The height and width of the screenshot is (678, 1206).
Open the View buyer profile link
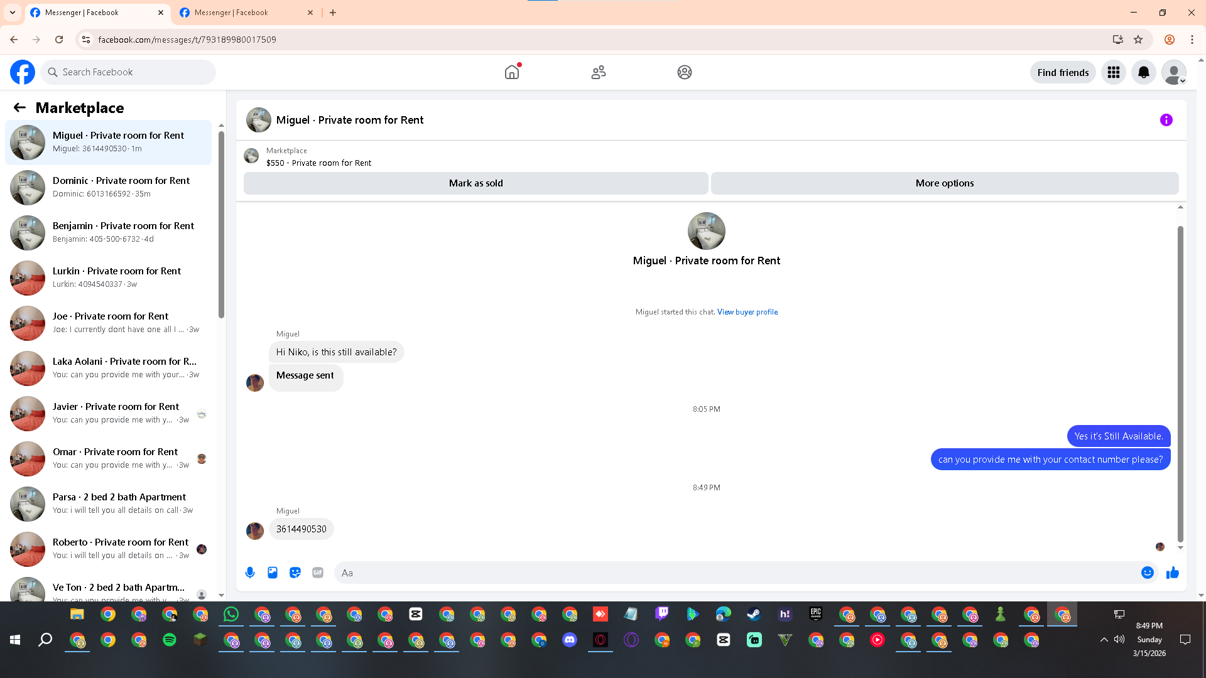(747, 312)
